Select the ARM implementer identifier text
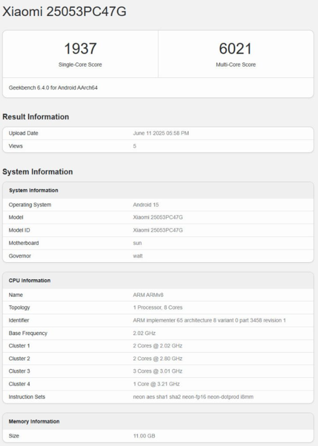The height and width of the screenshot is (446, 318). 209,321
